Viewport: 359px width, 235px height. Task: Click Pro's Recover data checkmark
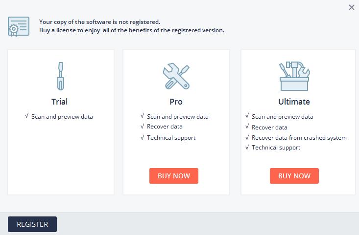coord(143,126)
